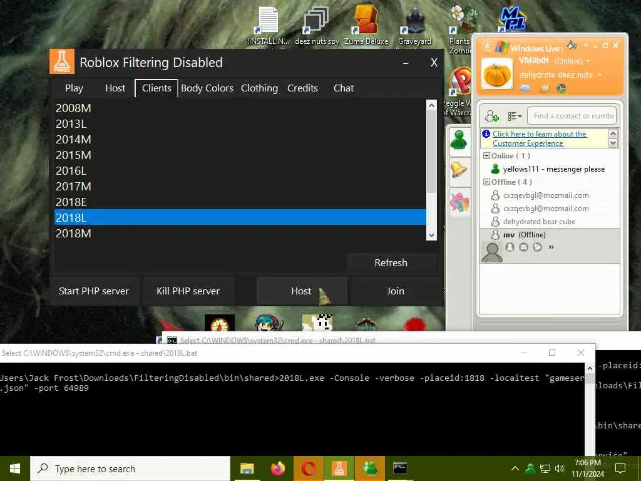Click the orange flask logo in Roblox Filtering Disabled

coord(62,61)
